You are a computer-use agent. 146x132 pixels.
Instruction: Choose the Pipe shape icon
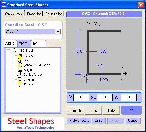20,60
